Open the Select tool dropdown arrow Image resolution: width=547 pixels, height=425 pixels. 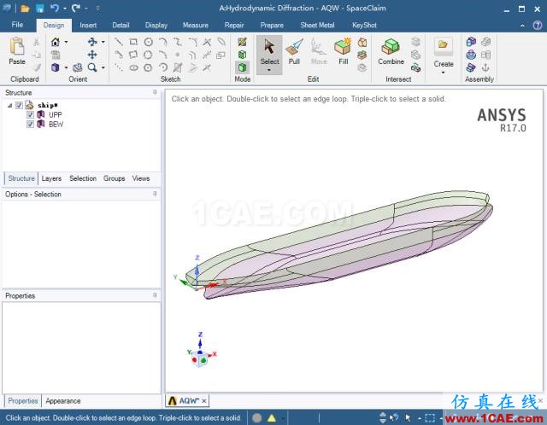tap(269, 70)
